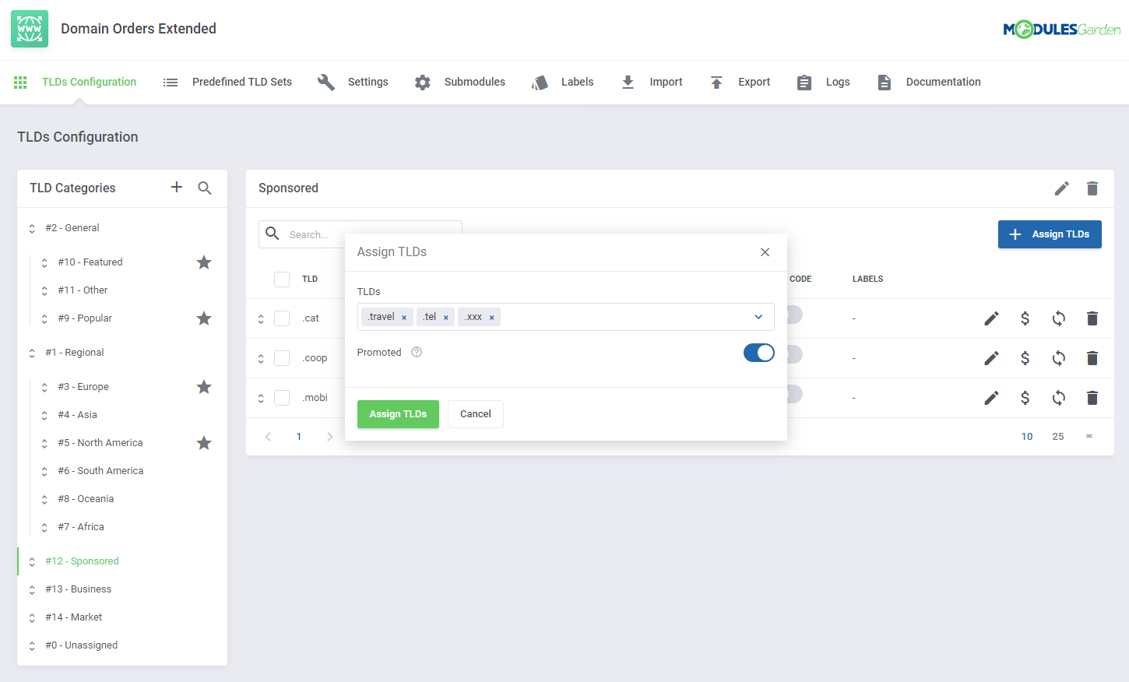1129x682 pixels.
Task: Click the help icon next to Promoted
Action: [417, 353]
